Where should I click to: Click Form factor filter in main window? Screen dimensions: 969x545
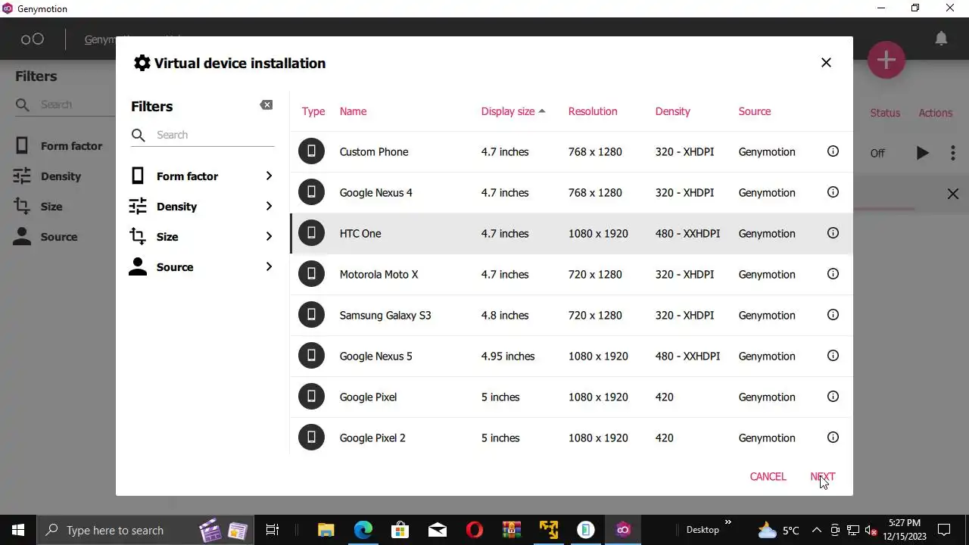[59, 146]
